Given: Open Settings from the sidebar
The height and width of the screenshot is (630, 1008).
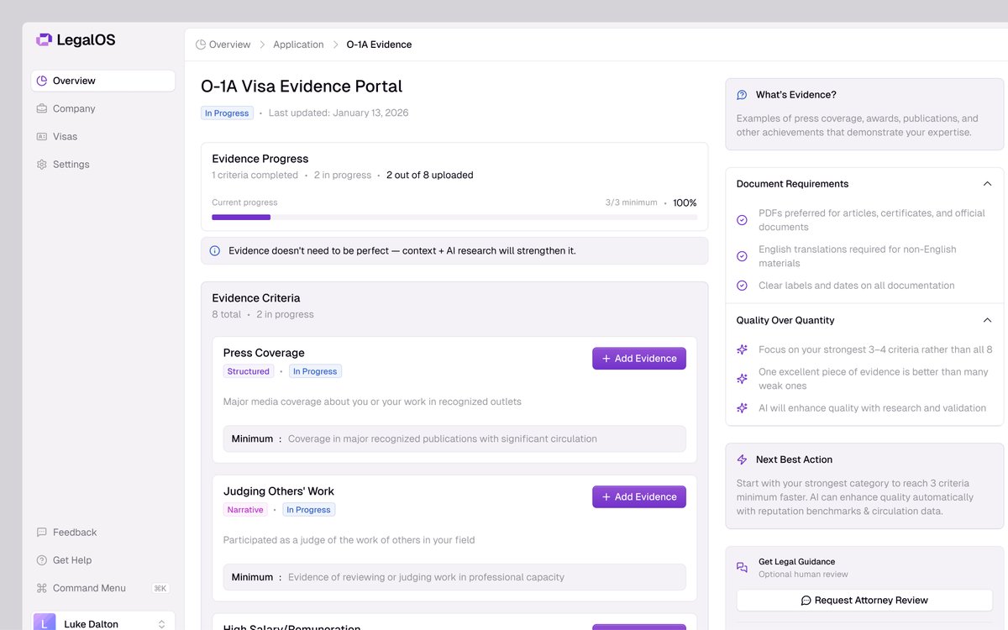Looking at the screenshot, I should pos(102,165).
